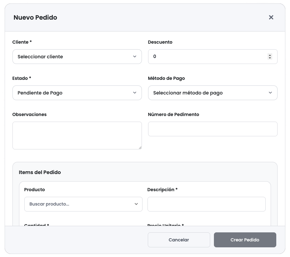
Task: Click the 'Número de Pedimento' label
Action: [173, 114]
